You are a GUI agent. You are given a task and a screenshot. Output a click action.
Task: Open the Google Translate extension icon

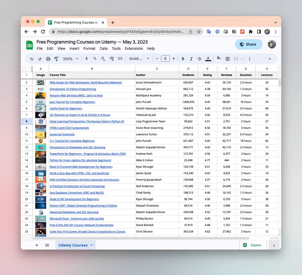(209, 32)
